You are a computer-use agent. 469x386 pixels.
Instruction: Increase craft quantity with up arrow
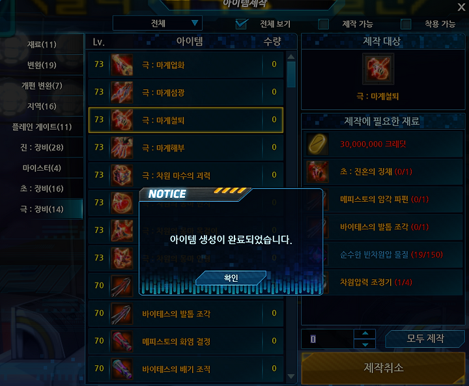[x=365, y=333]
